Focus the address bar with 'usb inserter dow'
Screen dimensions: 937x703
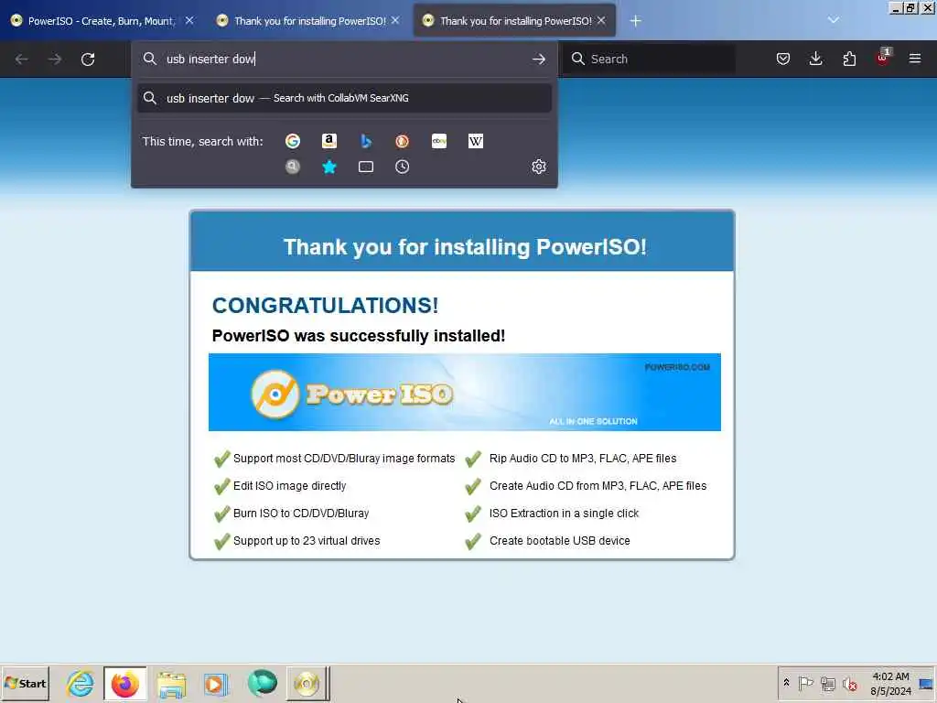coord(344,59)
